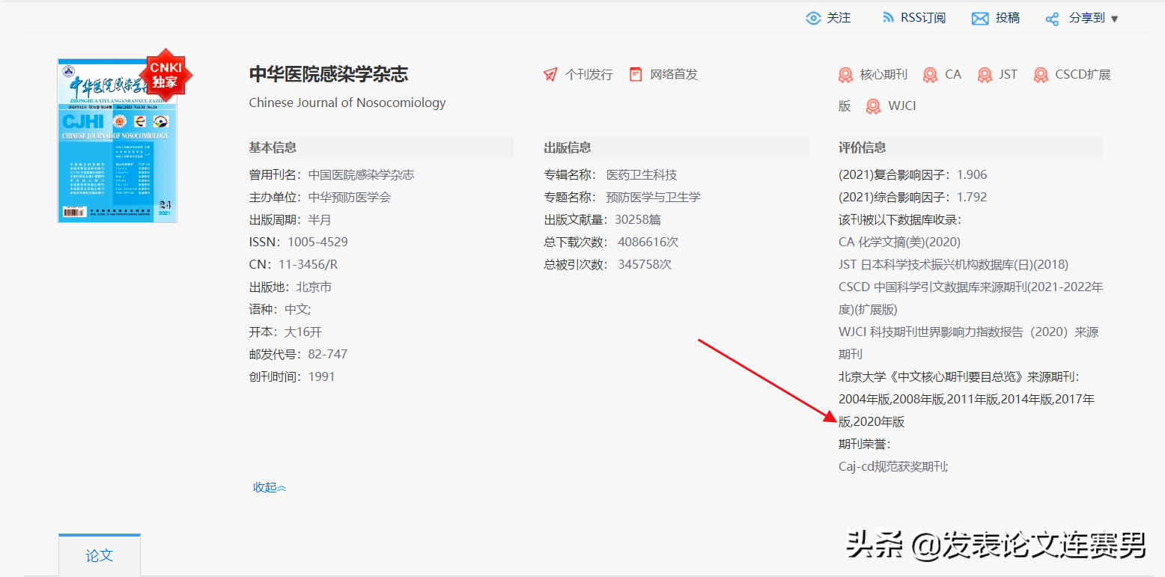1165x577 pixels.
Task: Click the 核心期刊 badge icon
Action: click(x=845, y=75)
